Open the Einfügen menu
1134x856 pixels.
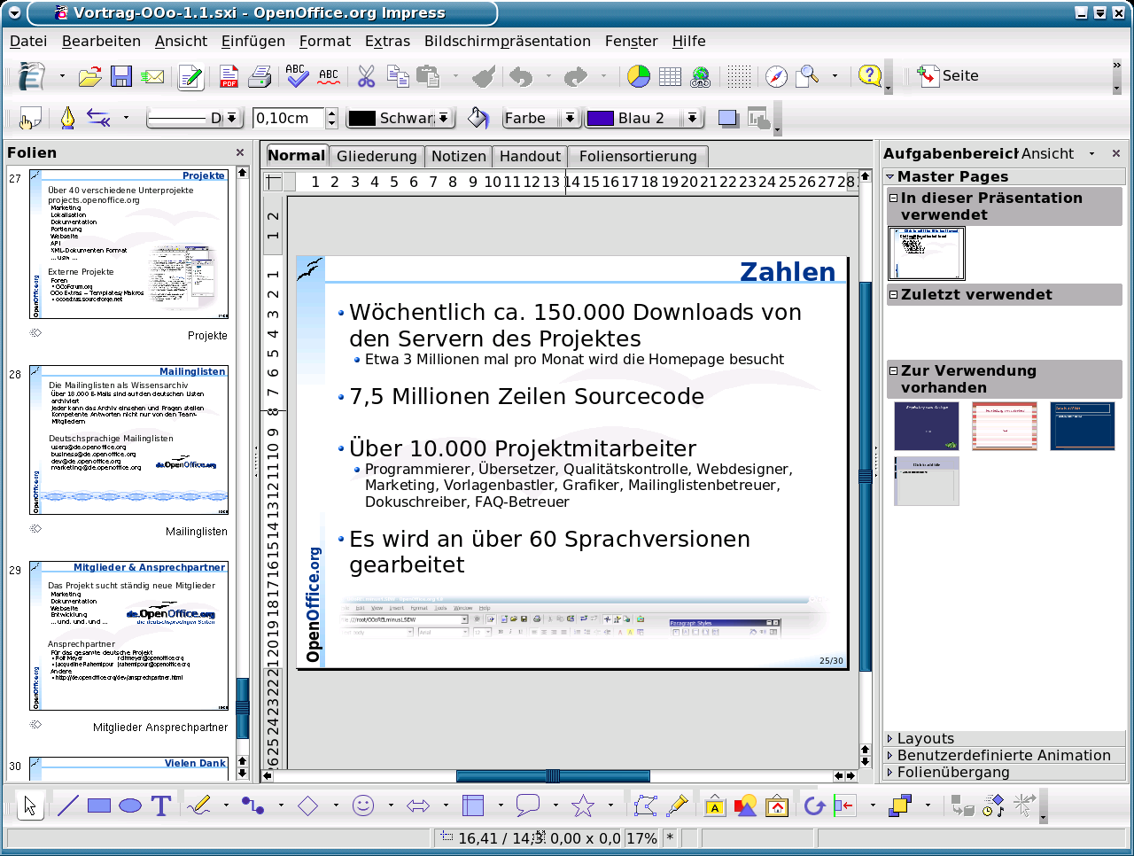tap(253, 41)
